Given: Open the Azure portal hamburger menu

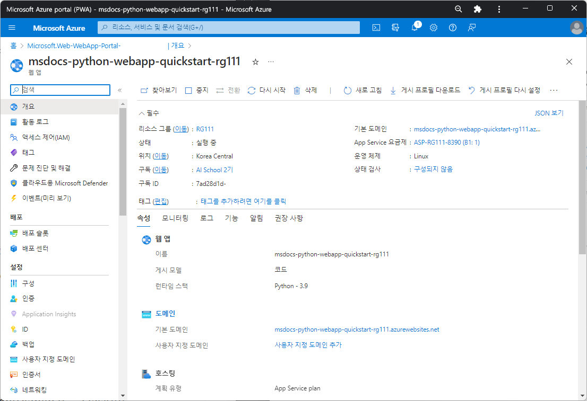Looking at the screenshot, I should point(12,28).
